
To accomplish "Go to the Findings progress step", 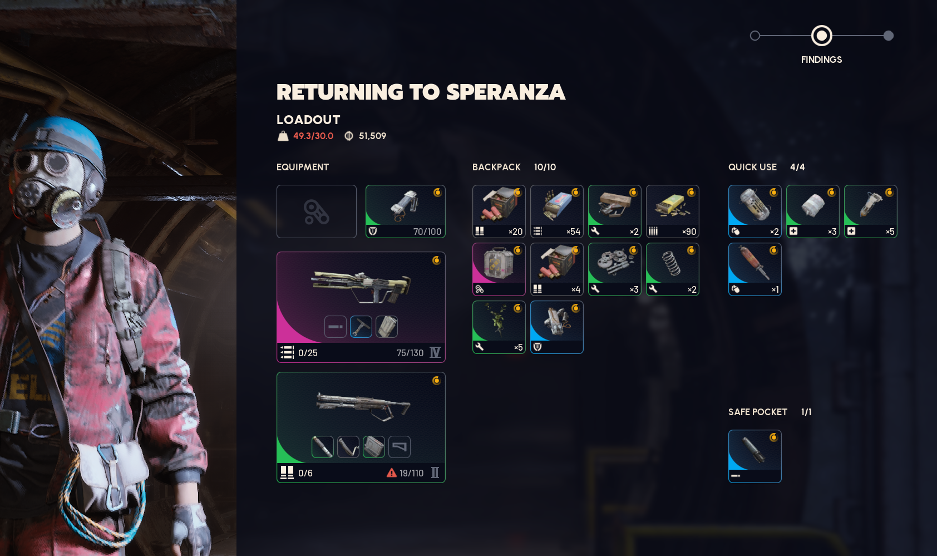I will pyautogui.click(x=821, y=36).
